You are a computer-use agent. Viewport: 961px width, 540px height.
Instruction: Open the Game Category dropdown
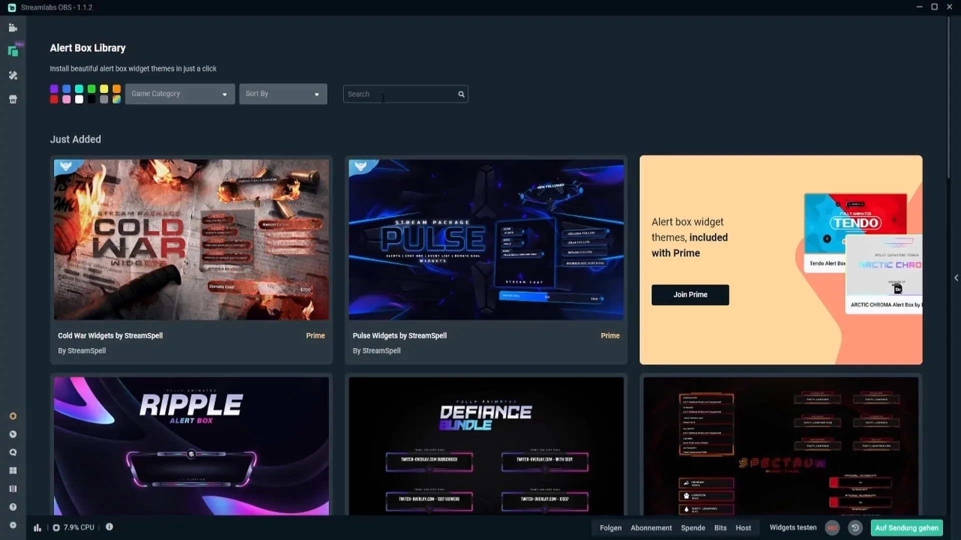tap(180, 94)
